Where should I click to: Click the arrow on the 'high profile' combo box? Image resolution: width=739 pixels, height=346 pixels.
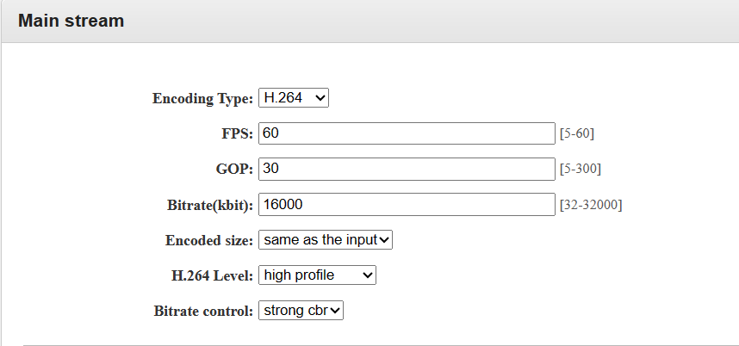click(x=368, y=275)
